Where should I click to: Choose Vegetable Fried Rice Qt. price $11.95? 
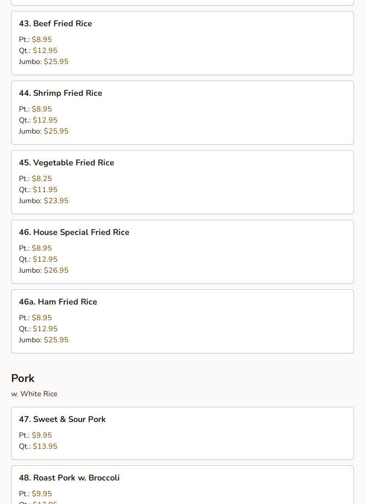point(45,190)
